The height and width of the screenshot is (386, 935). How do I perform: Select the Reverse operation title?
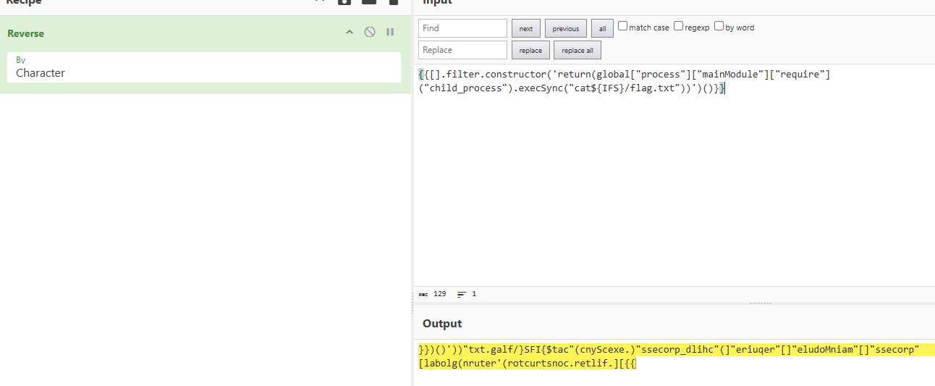pyautogui.click(x=26, y=33)
